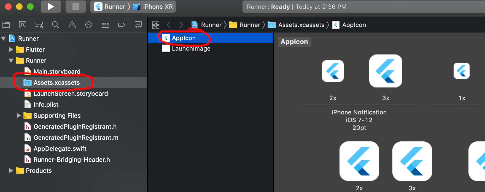Run the app with the Play button
Image resolution: width=485 pixels, height=192 pixels.
51,7
